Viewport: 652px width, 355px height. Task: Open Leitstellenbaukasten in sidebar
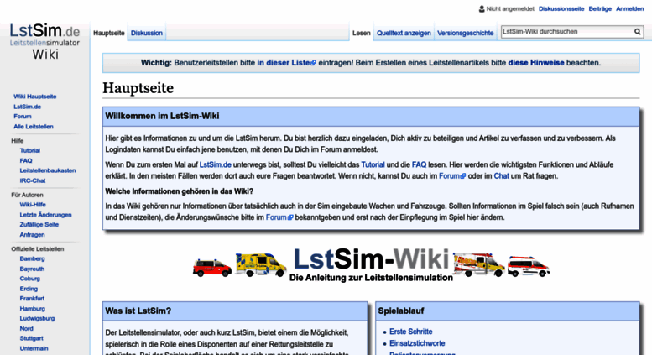(48, 170)
